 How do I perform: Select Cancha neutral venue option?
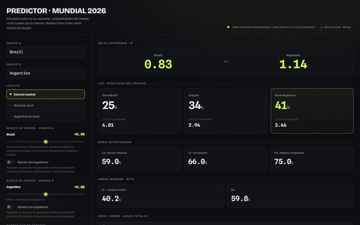point(45,94)
